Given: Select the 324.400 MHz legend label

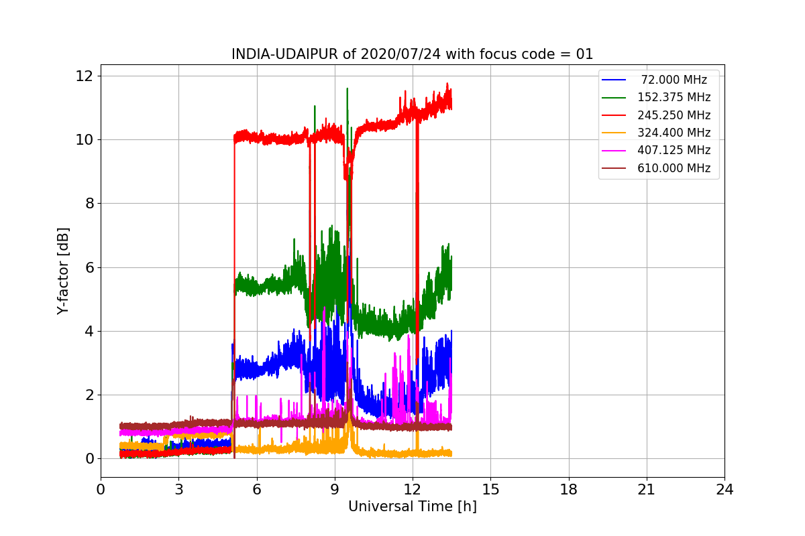Looking at the screenshot, I should pyautogui.click(x=674, y=133).
